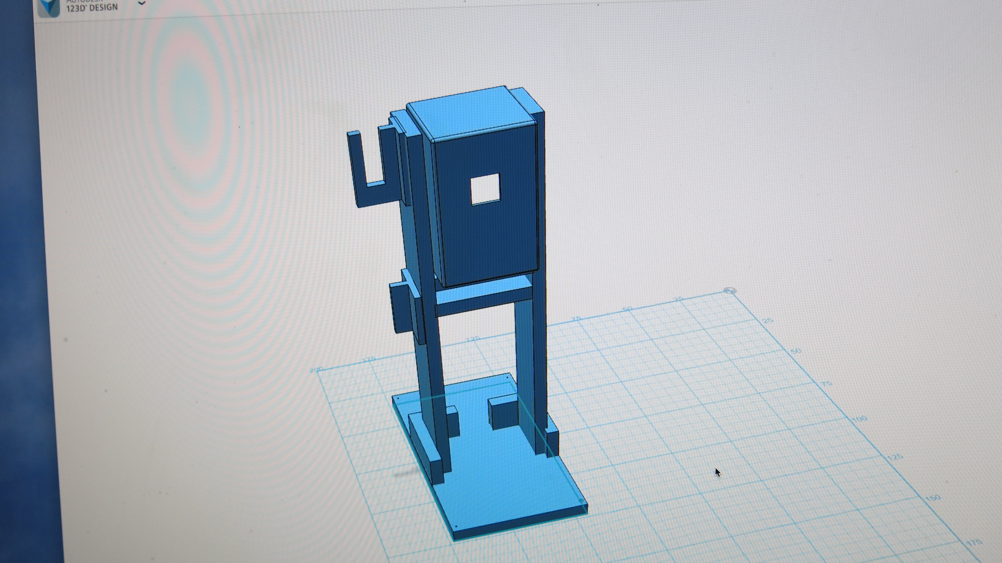Open the 123D Design application menu chevron

tap(142, 3)
